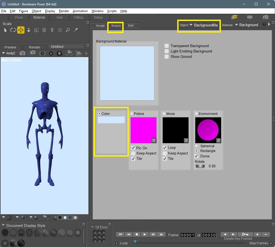
Task: Open the Material dropdown showing Background
Action: [246, 25]
